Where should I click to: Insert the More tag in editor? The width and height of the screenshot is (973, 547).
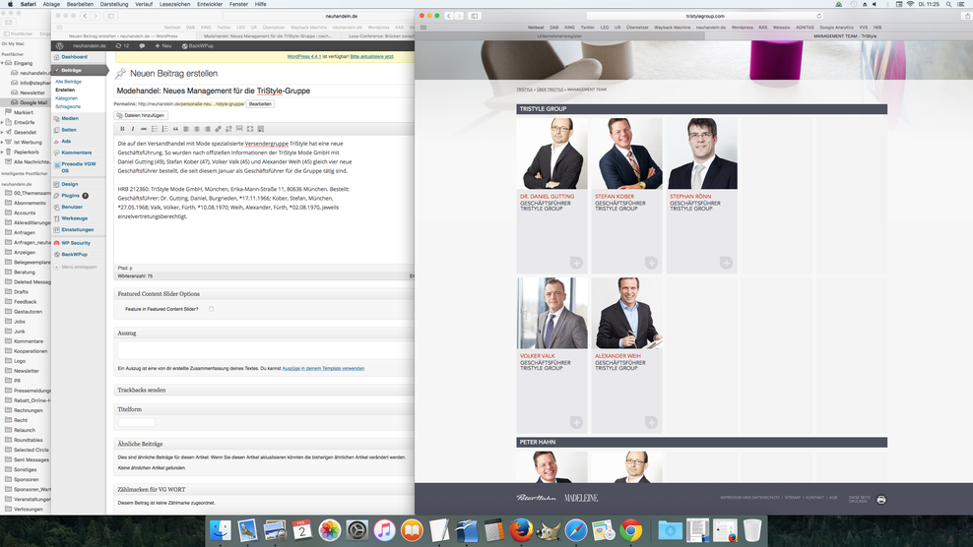click(239, 129)
